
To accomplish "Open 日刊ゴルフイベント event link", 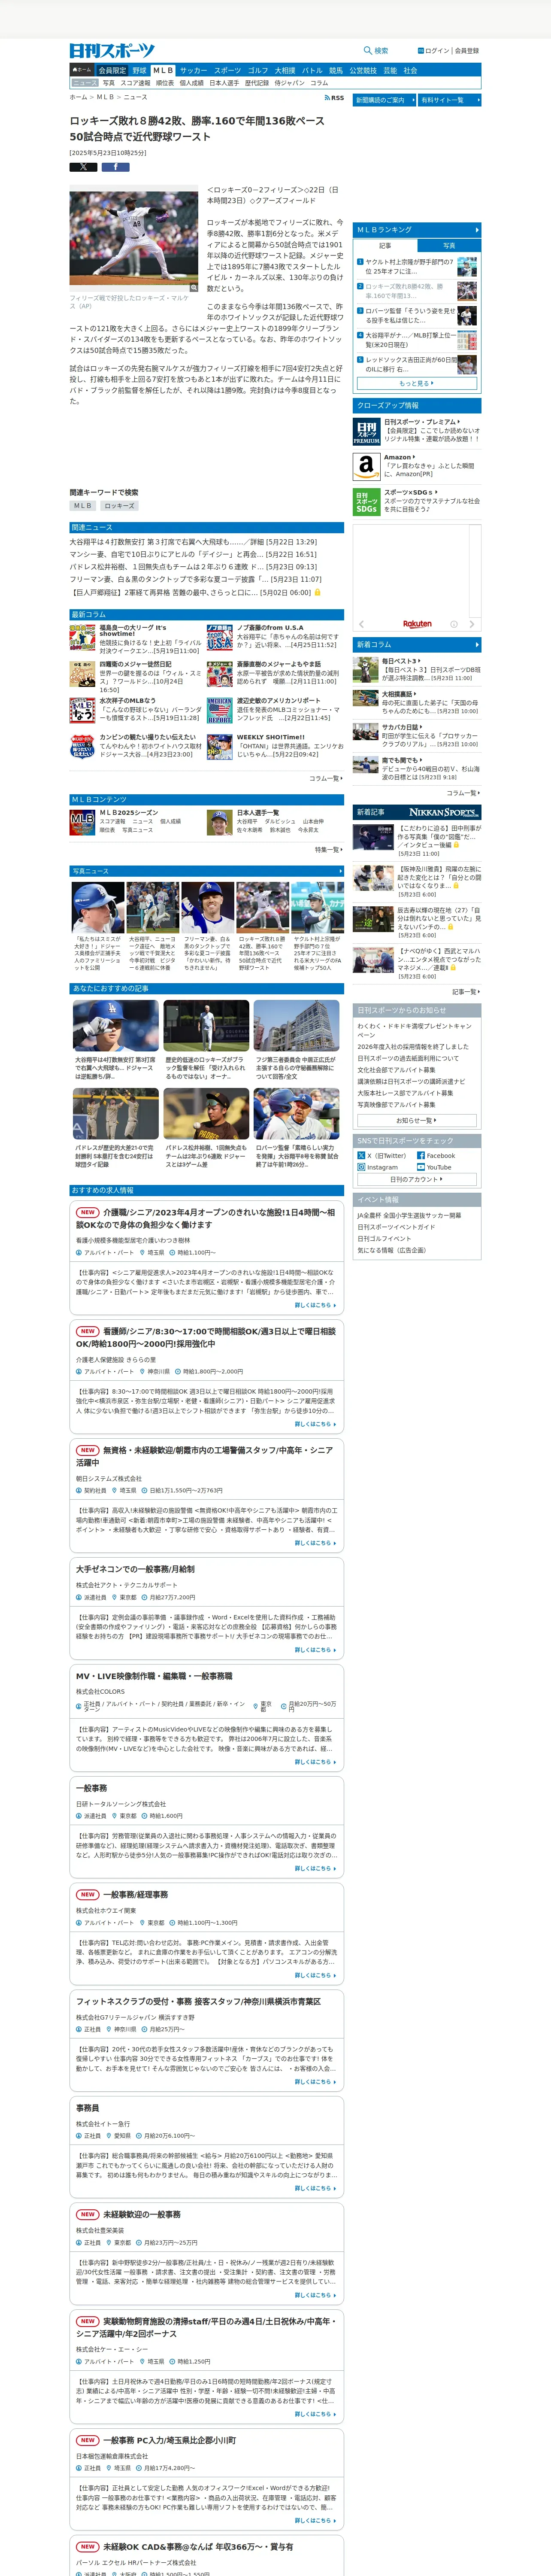I will [x=384, y=1238].
